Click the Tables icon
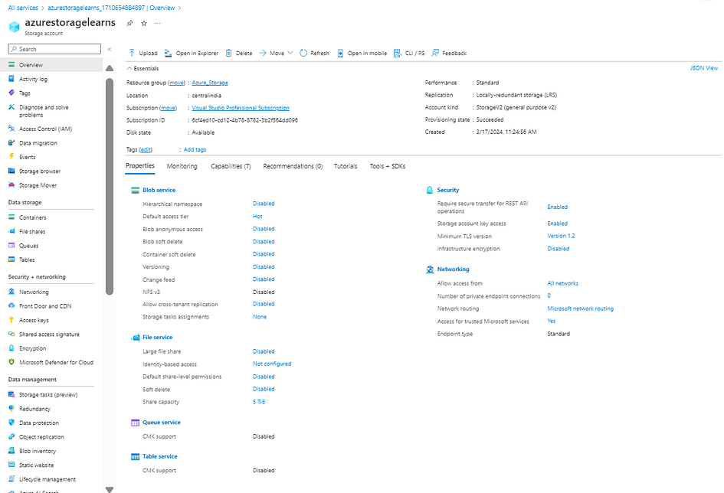Viewport: 724px width, 493px height. [11, 260]
